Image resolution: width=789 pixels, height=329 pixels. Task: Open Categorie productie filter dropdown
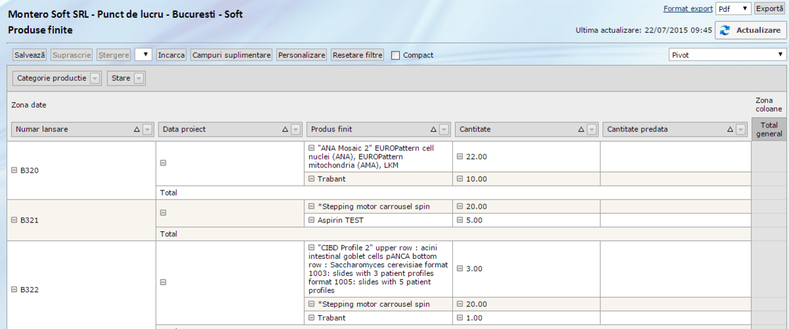point(95,78)
